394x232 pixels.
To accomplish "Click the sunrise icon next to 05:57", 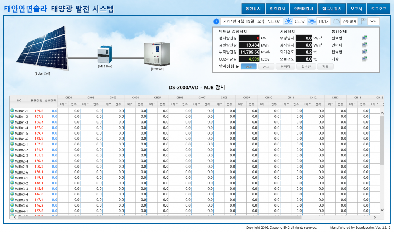I will point(288,21).
